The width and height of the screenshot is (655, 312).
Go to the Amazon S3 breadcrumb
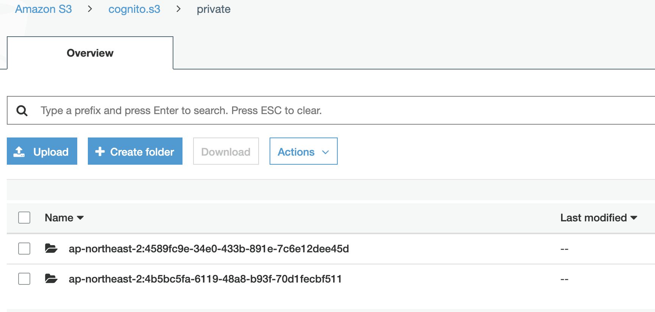44,9
